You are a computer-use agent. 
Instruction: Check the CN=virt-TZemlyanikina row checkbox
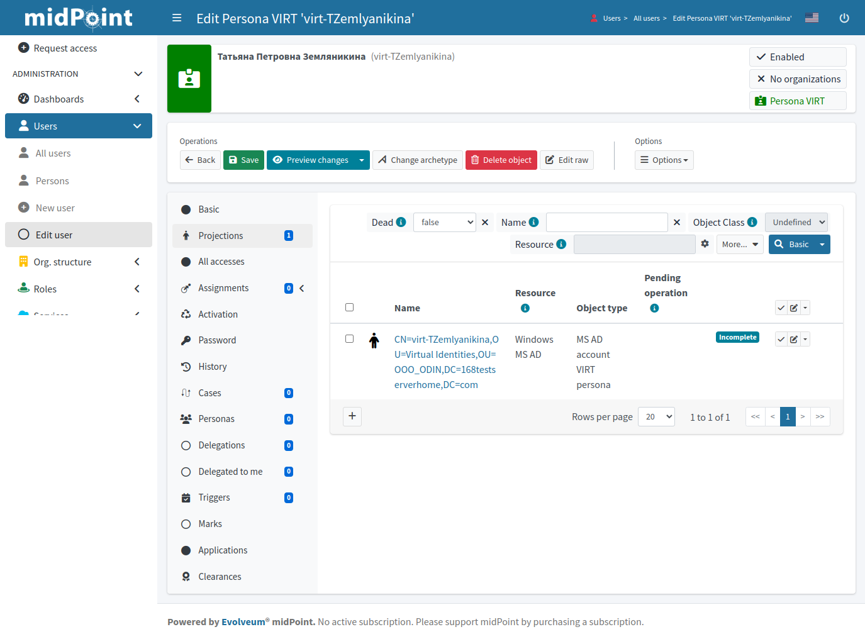pos(350,339)
